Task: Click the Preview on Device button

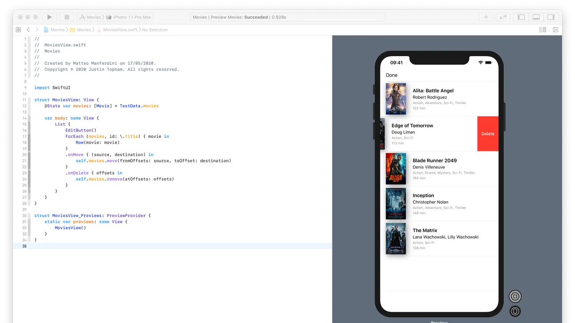Action: coord(515,311)
